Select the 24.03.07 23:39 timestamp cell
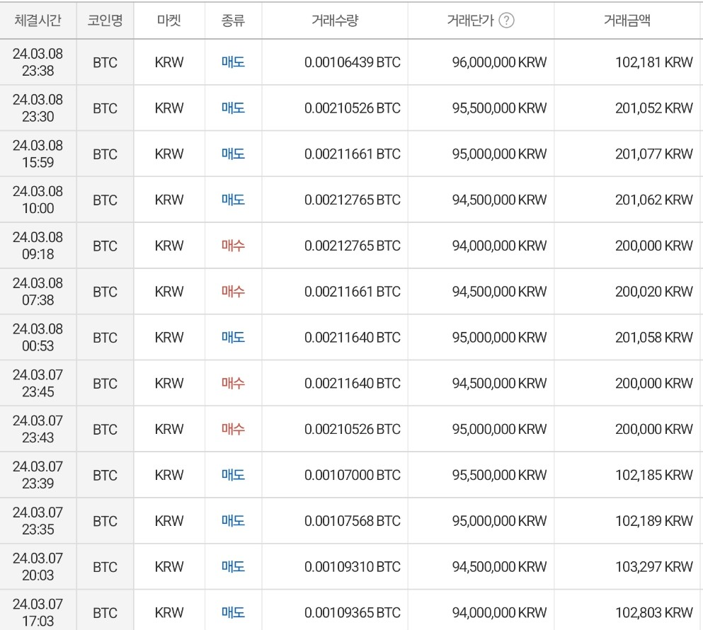Screen dimensions: 703x630 click(38, 475)
